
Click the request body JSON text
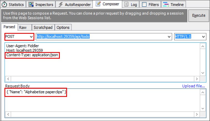(36, 92)
